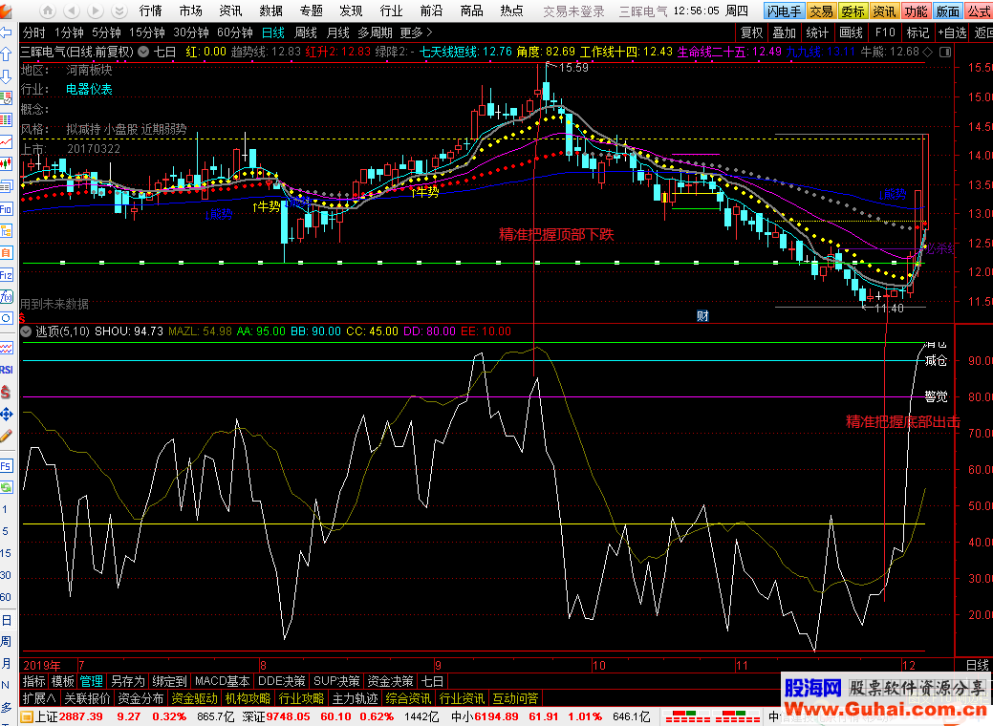This screenshot has width=993, height=726.
Task: Open the 行情 menu
Action: click(x=151, y=11)
